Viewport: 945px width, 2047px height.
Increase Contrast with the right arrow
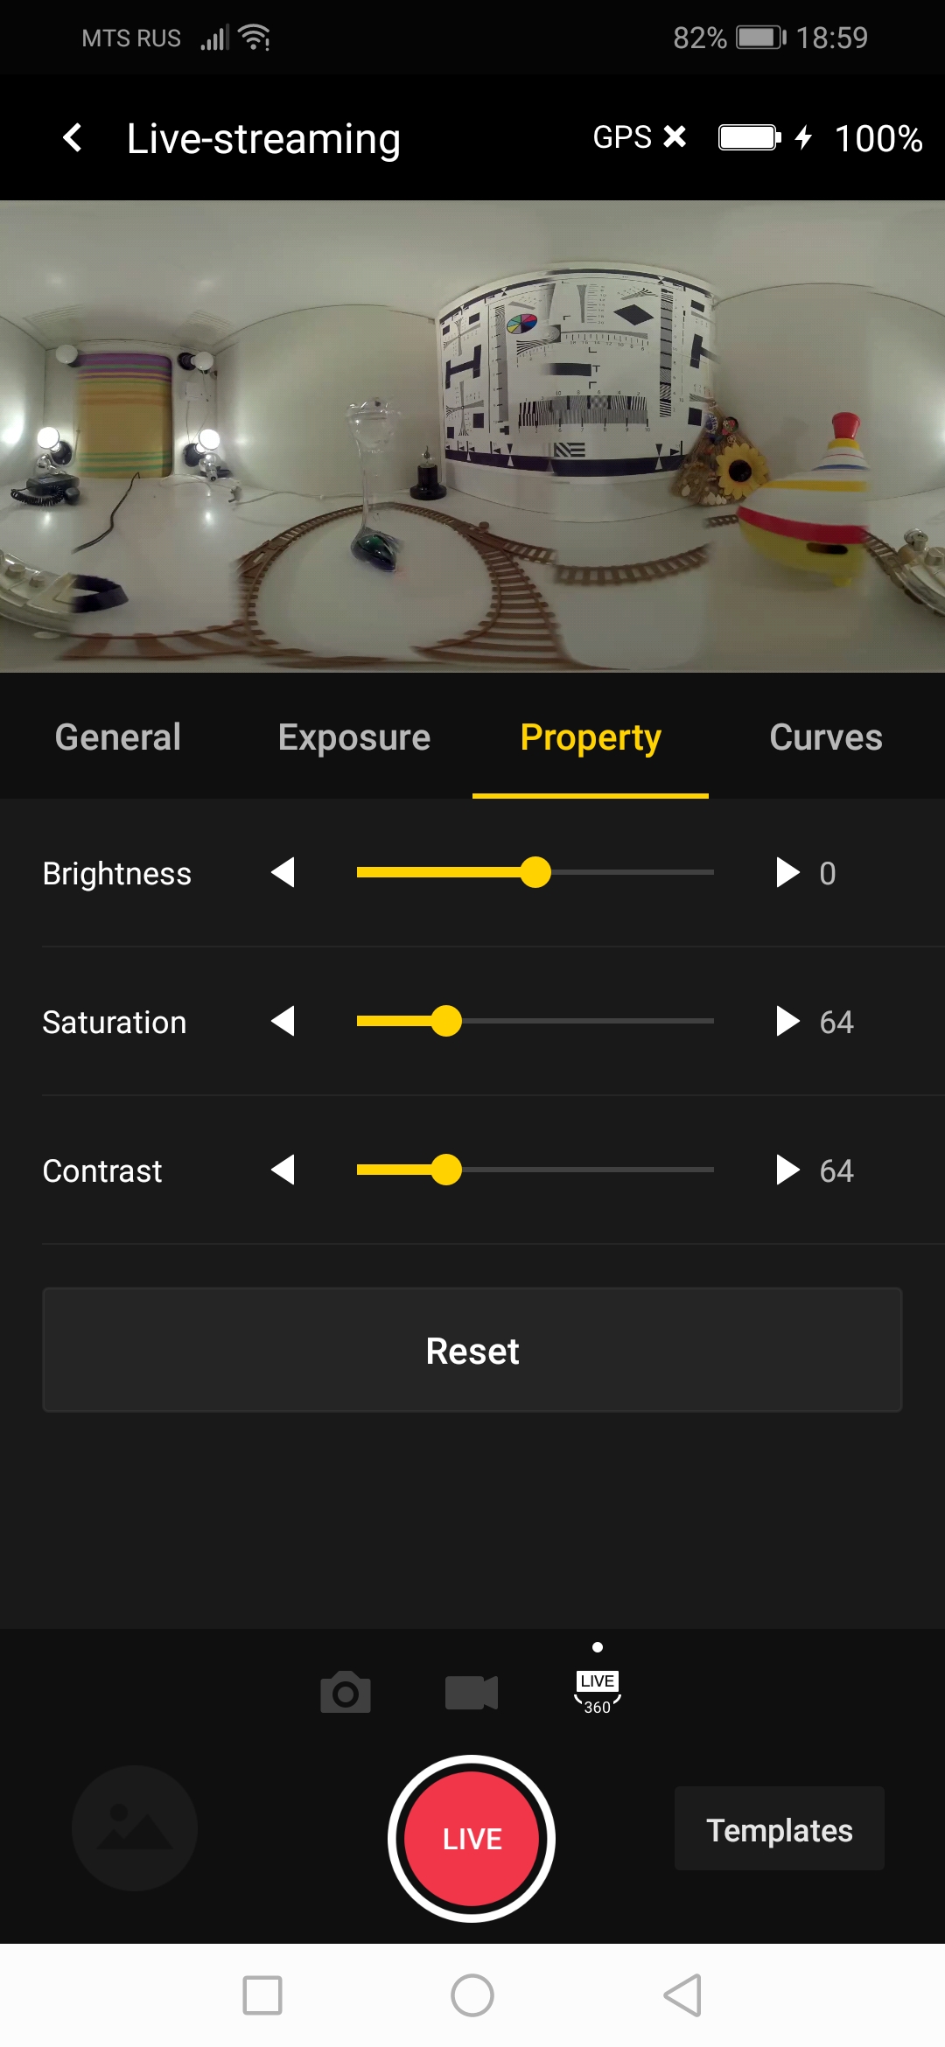point(787,1170)
